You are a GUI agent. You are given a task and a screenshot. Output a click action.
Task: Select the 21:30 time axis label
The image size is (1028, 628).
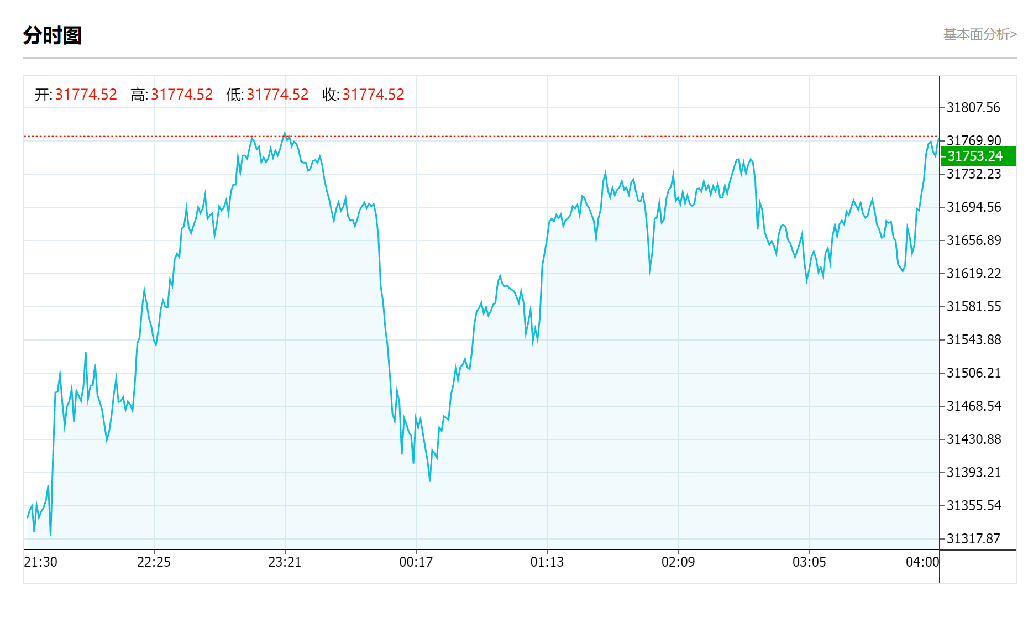(x=40, y=562)
